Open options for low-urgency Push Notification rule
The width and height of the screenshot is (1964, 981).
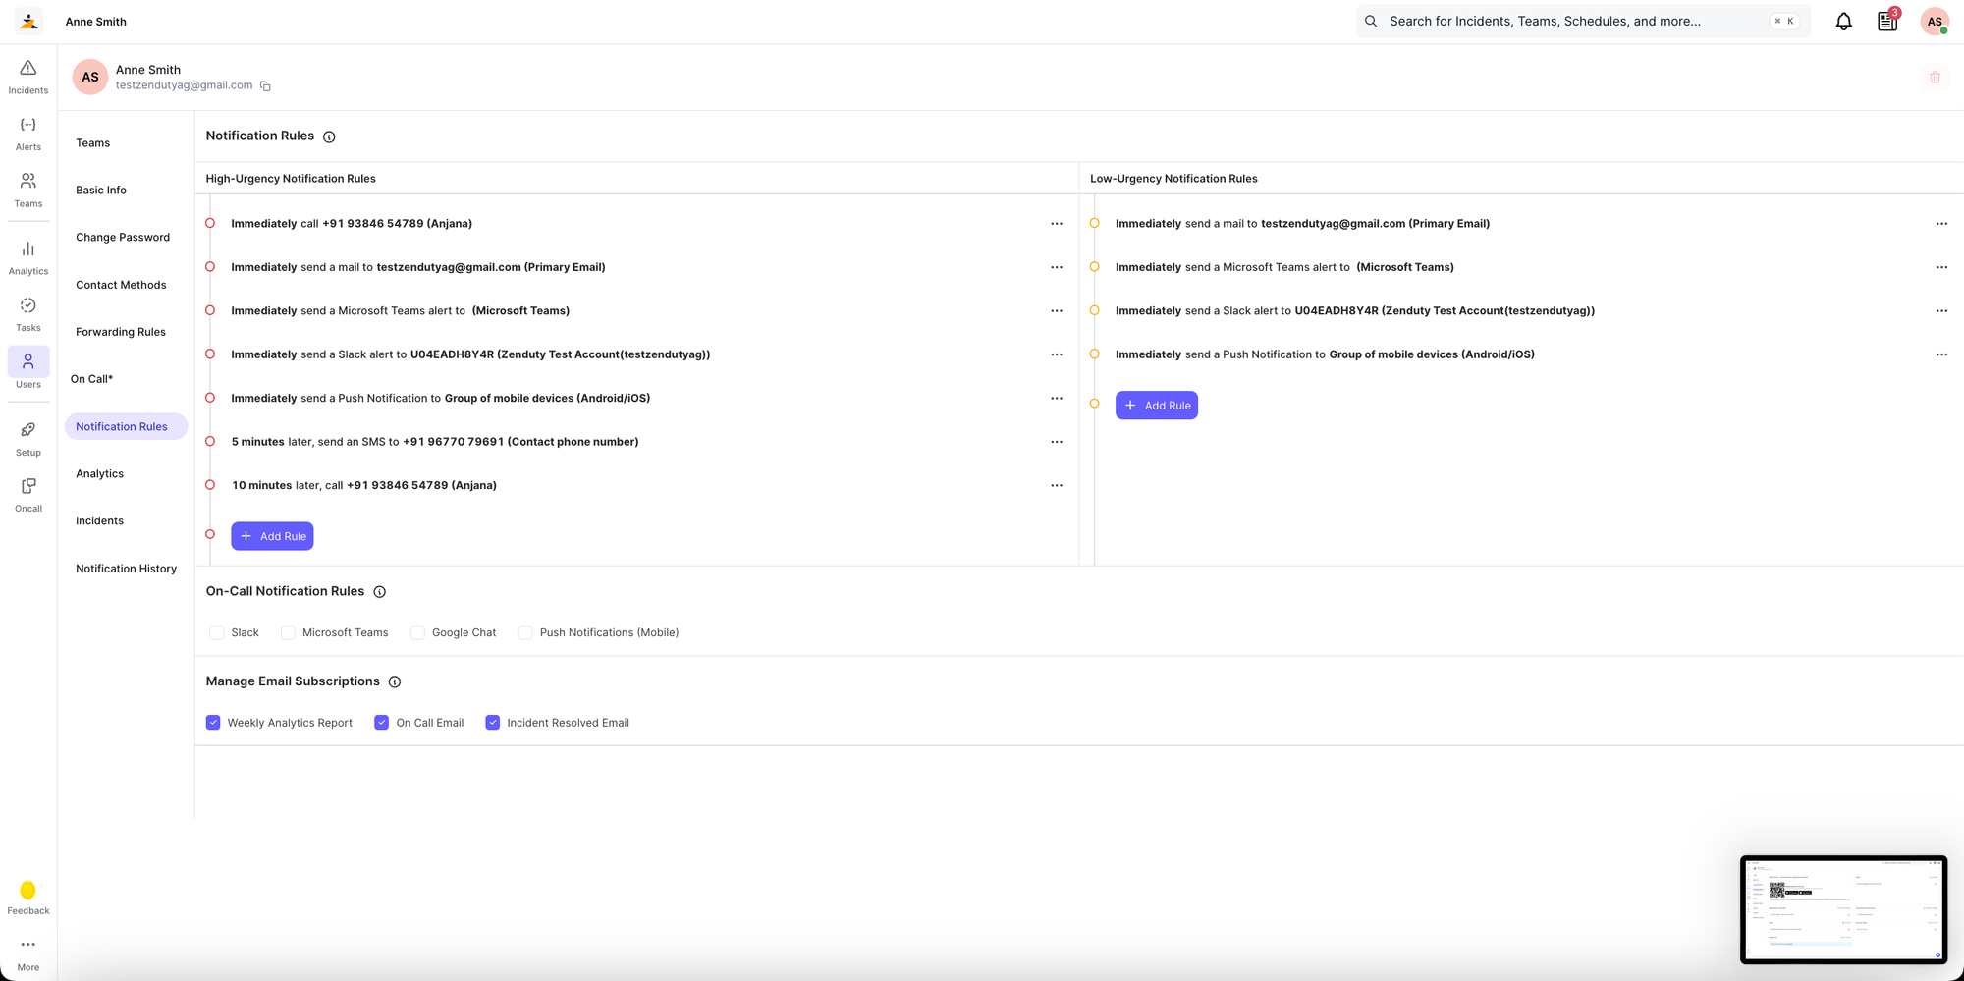click(1941, 354)
